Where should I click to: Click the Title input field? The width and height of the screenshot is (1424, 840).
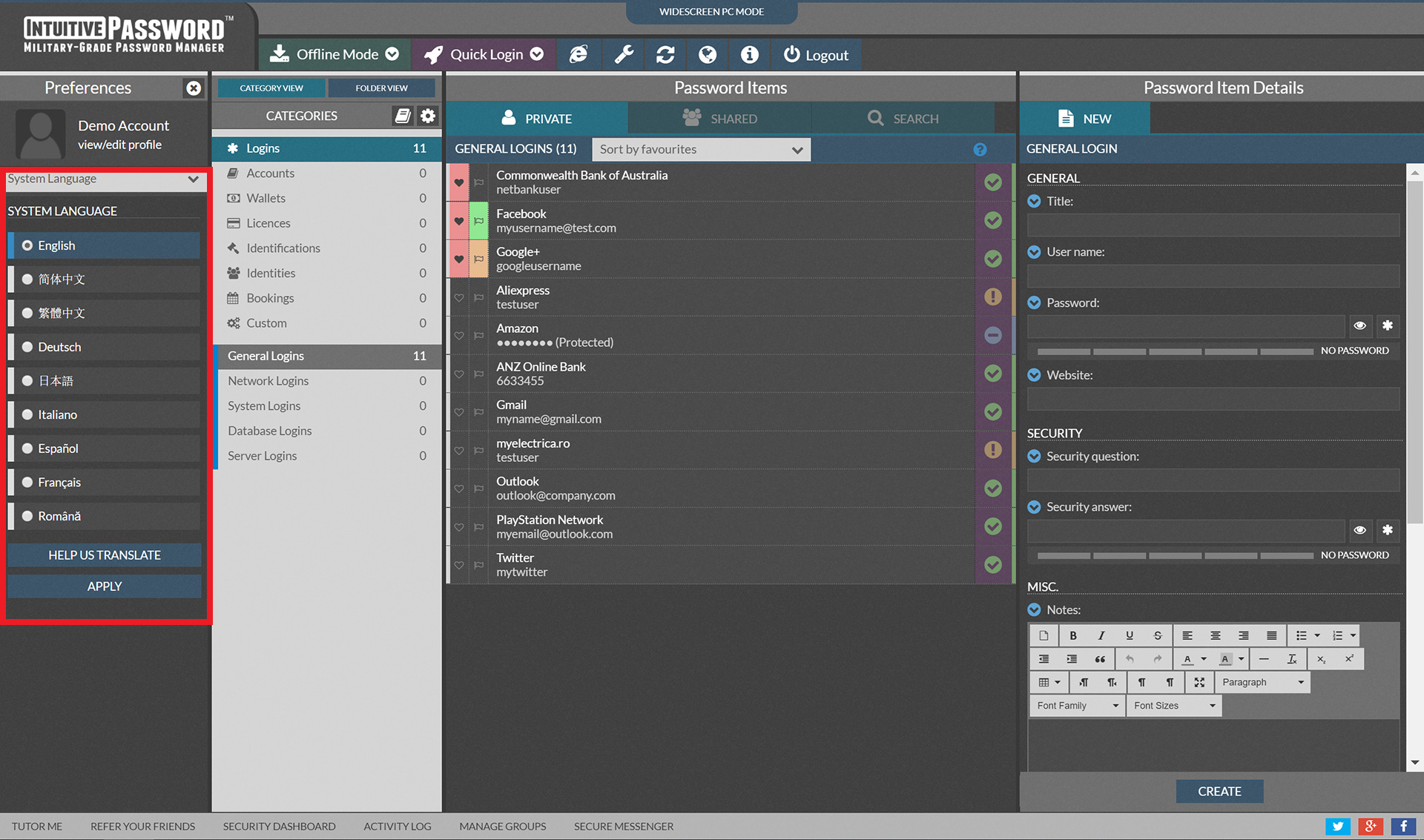coord(1213,225)
